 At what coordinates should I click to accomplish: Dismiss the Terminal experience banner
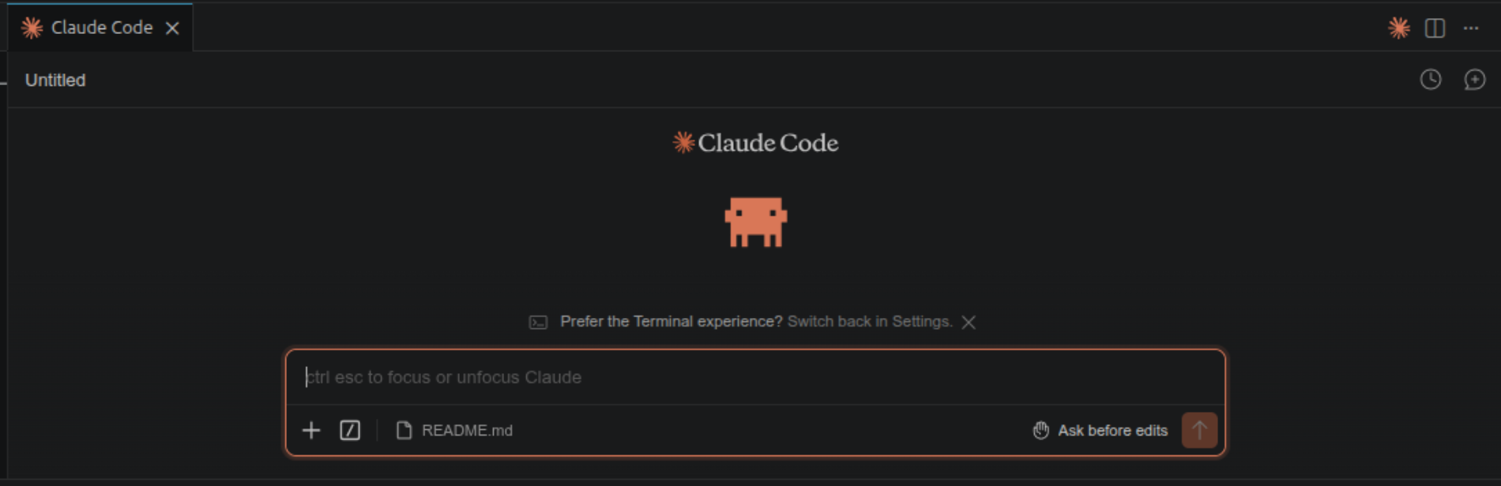(969, 322)
